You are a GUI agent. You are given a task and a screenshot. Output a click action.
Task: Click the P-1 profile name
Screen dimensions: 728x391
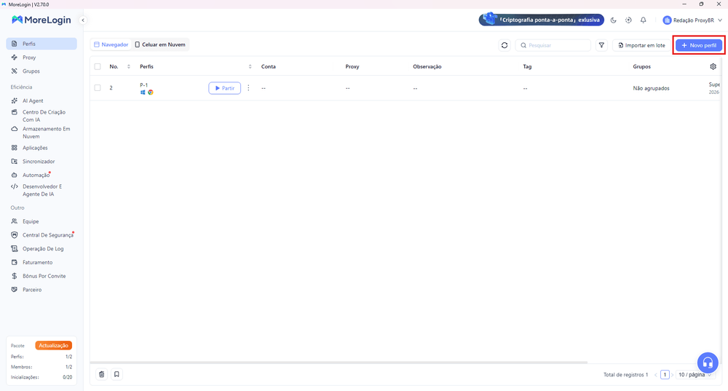point(144,85)
